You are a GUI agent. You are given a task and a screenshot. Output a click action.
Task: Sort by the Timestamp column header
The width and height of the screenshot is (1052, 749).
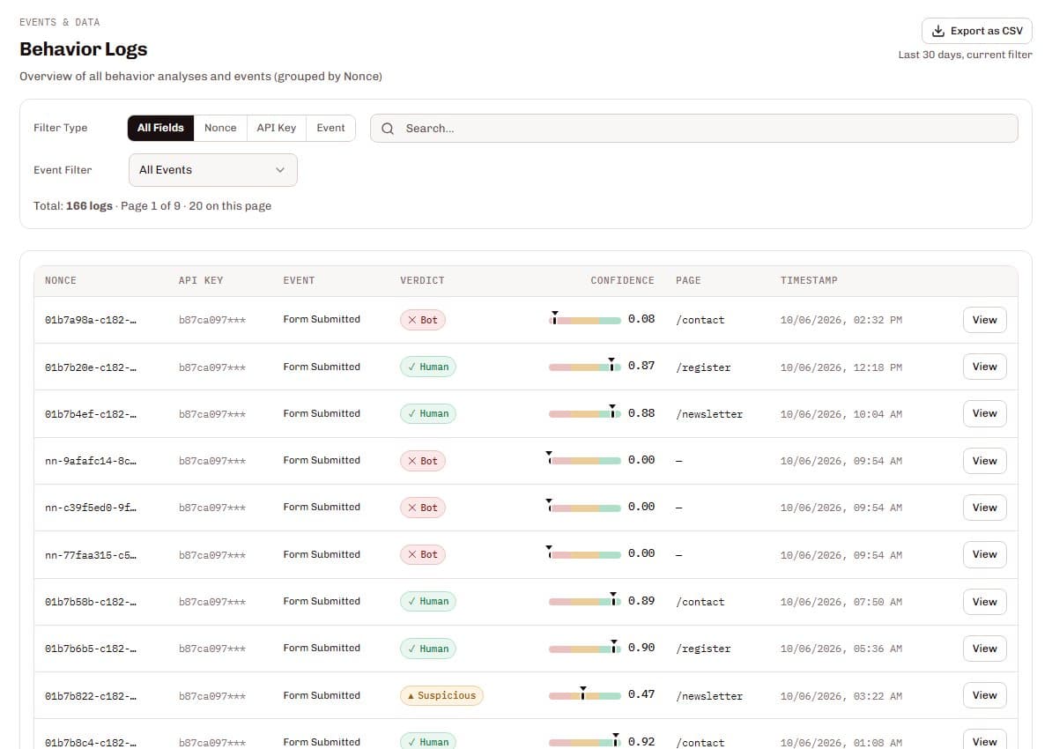[x=809, y=280]
